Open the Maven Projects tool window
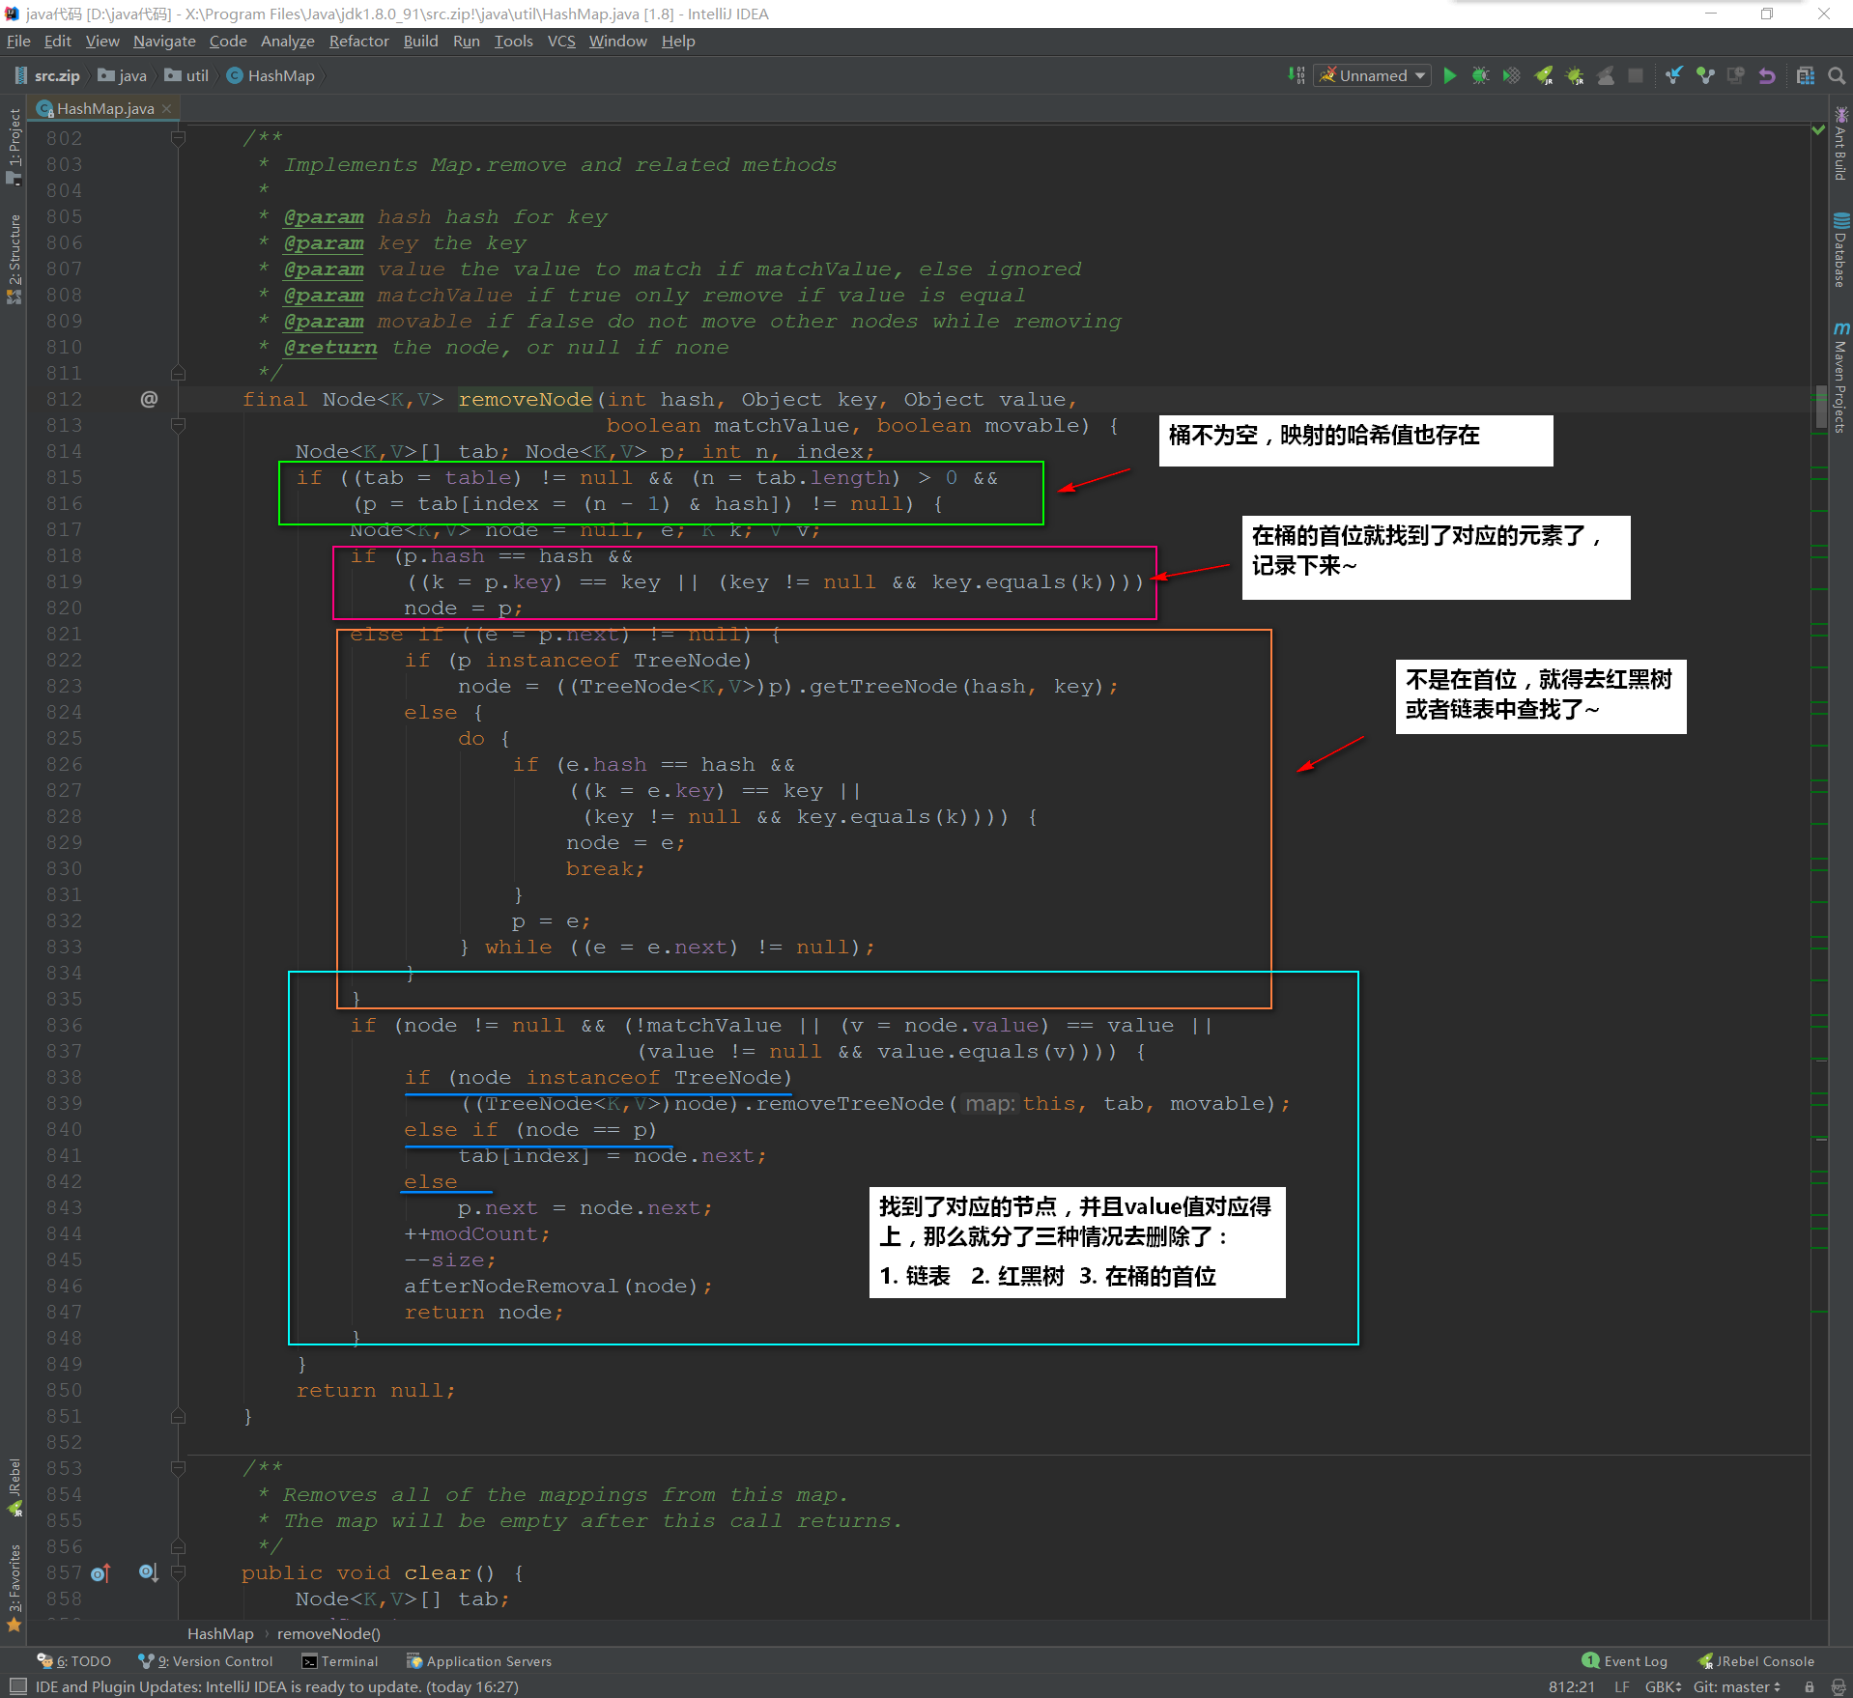The width and height of the screenshot is (1853, 1698). pos(1840,377)
